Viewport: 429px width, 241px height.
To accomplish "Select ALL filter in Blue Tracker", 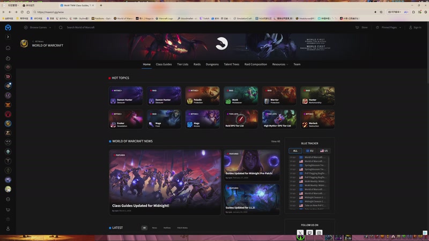I will click(x=295, y=151).
